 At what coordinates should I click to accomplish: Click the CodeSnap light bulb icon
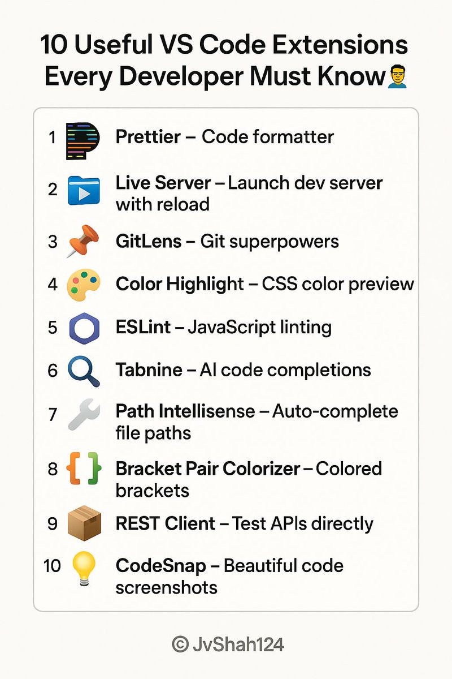[x=83, y=569]
